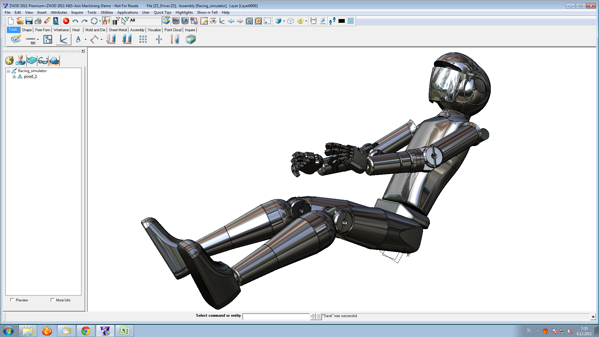The width and height of the screenshot is (599, 337).
Task: Click the Open file folder icon
Action: (20, 21)
